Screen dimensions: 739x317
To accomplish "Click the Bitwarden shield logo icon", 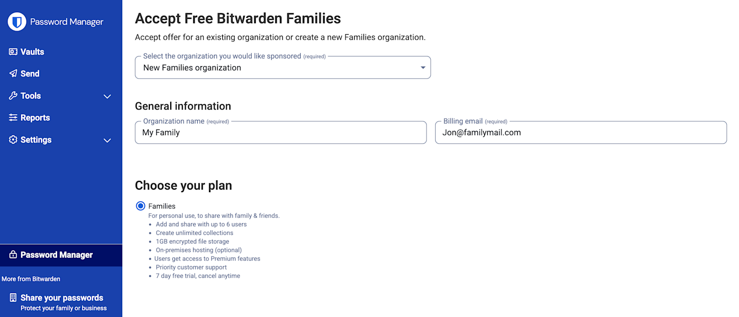I will coord(16,22).
